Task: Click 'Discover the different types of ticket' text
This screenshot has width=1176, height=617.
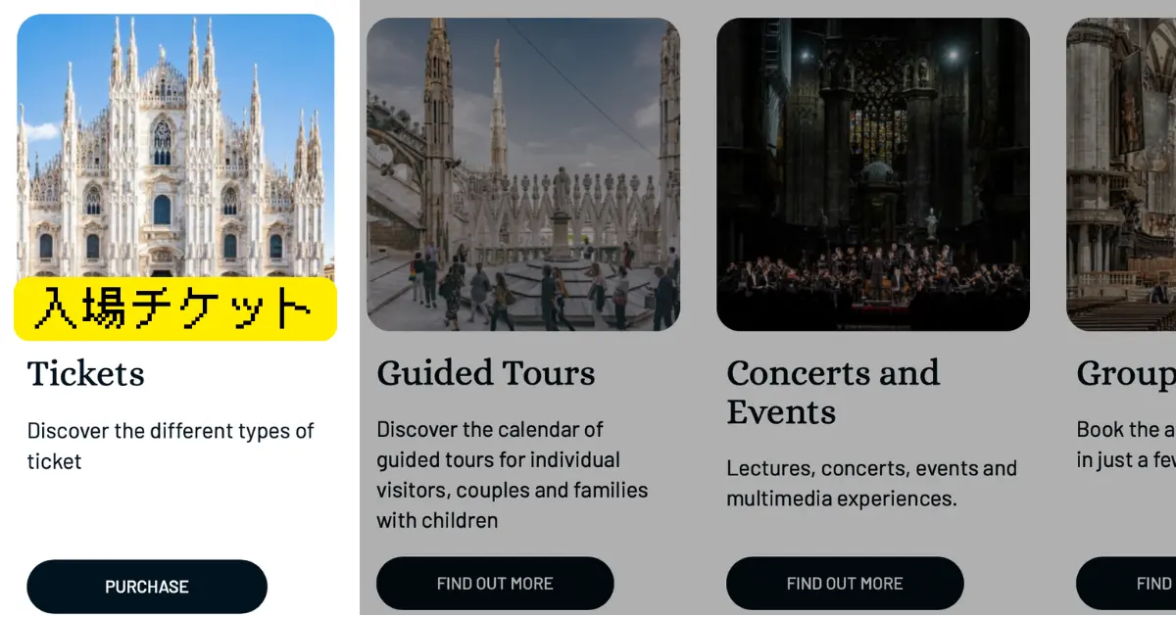Action: [x=171, y=446]
